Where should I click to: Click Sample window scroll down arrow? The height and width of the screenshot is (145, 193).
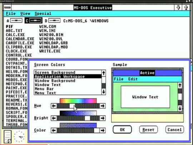click(180, 108)
